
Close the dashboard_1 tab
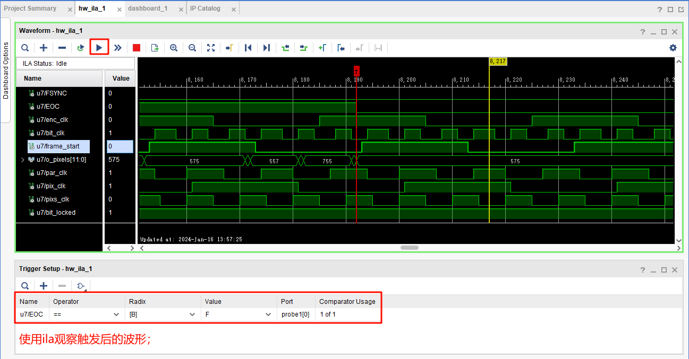181,10
